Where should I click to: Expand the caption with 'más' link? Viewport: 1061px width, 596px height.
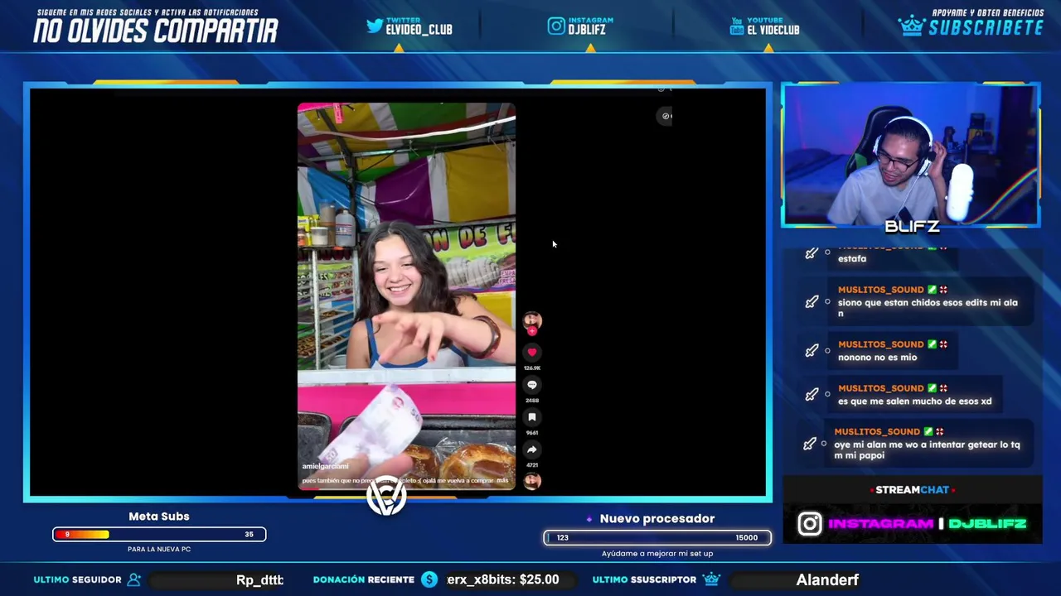tap(502, 480)
